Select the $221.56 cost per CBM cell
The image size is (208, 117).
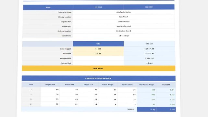[149, 58]
